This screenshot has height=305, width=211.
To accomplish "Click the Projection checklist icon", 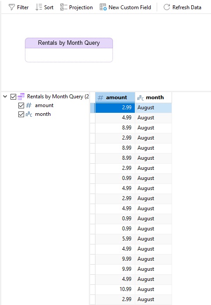I will tap(63, 7).
